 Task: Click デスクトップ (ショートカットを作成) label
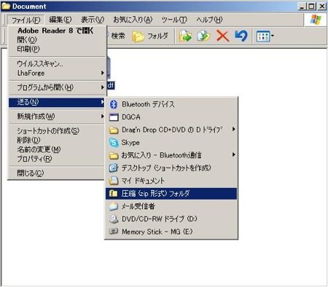tap(166, 168)
